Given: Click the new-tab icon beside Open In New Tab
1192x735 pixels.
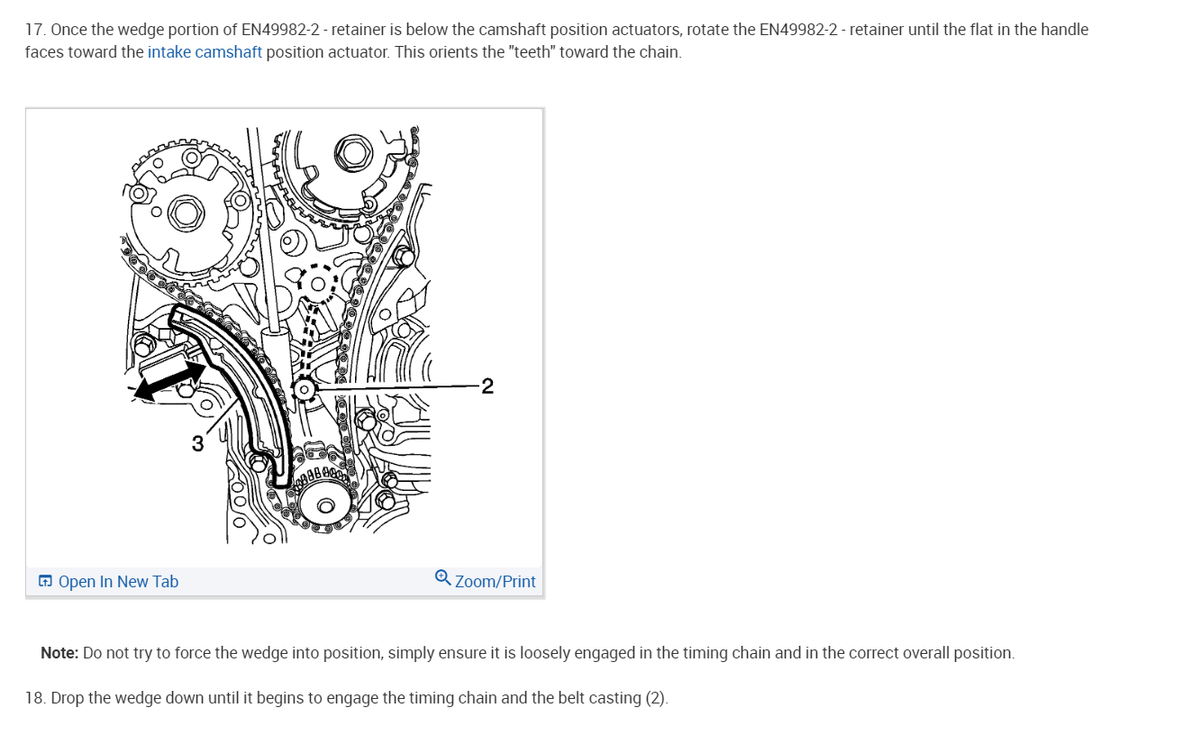Looking at the screenshot, I should 46,582.
